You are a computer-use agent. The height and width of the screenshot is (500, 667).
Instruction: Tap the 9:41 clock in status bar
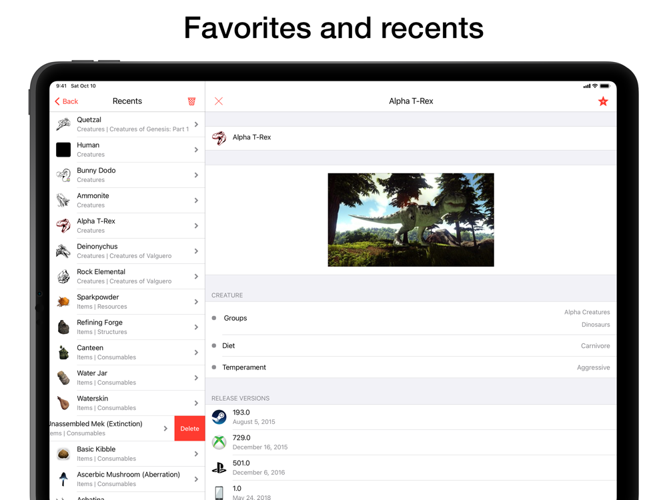[x=61, y=86]
